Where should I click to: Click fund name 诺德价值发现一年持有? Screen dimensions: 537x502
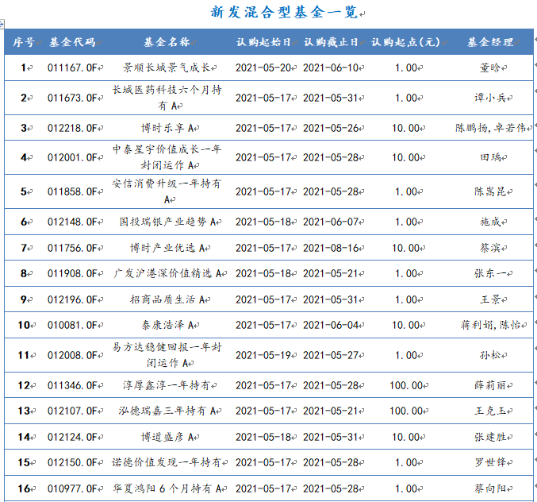pos(167,462)
